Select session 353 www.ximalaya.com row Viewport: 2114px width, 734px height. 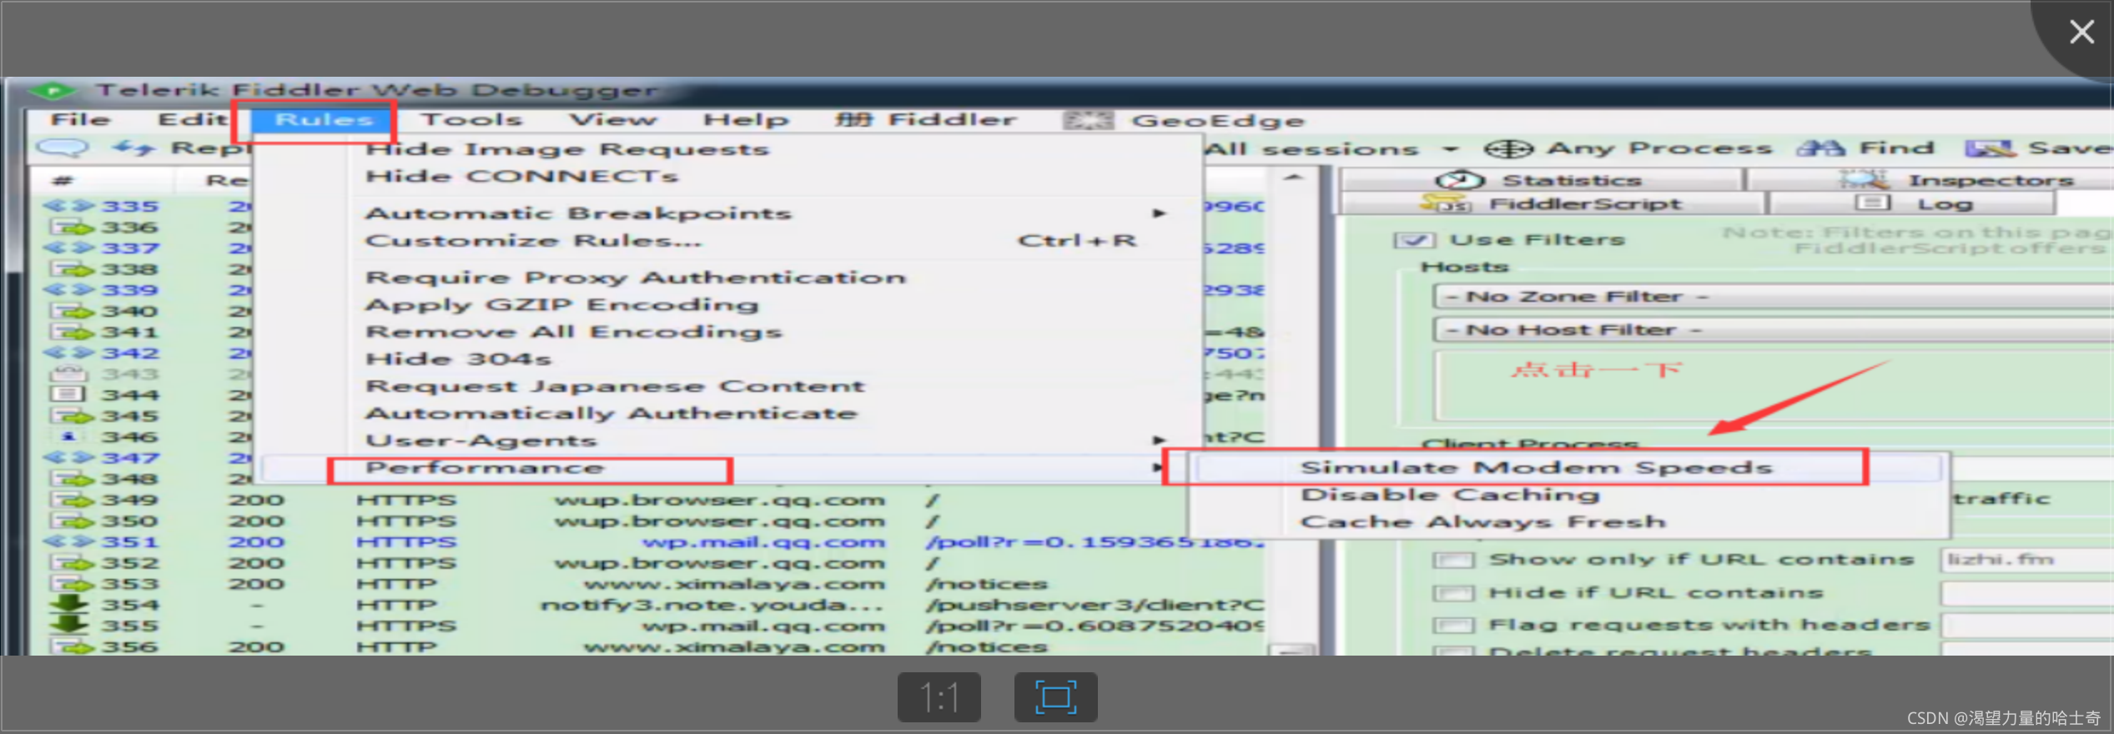(655, 584)
